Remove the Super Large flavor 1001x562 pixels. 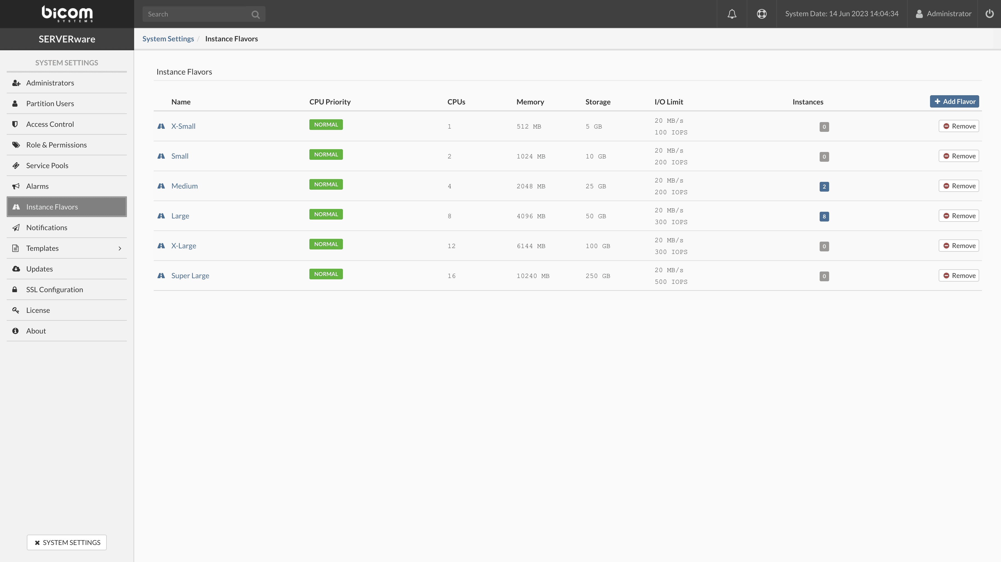959,276
